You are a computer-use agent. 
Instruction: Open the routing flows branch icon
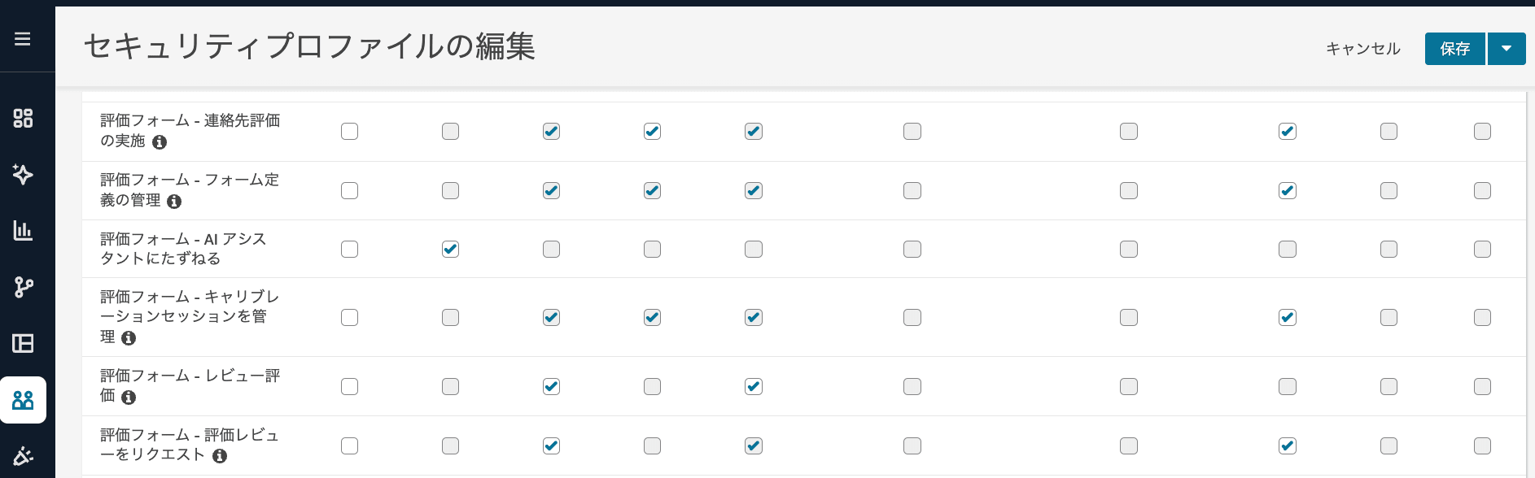click(23, 287)
